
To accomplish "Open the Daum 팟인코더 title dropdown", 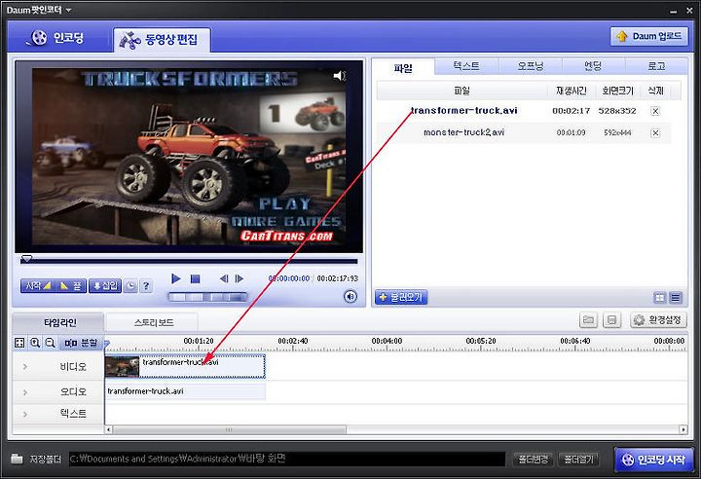I will coord(68,10).
